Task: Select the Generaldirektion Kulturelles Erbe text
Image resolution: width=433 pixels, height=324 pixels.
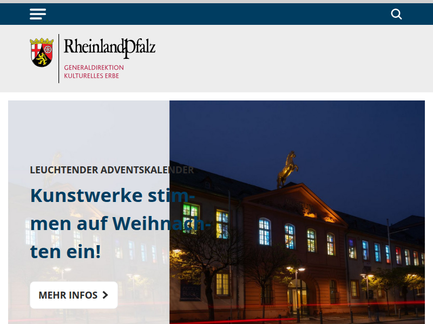Action: tap(94, 71)
